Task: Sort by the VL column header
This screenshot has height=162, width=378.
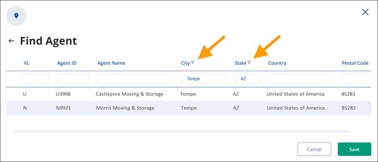Action: pos(26,63)
